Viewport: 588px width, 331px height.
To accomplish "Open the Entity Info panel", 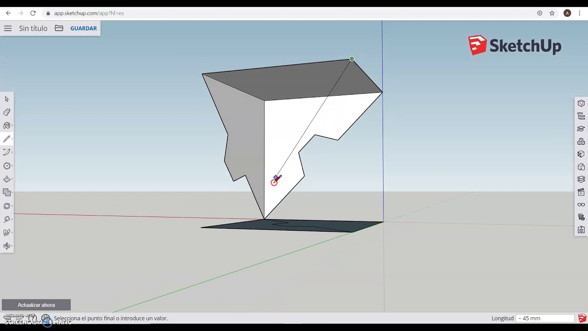I will [581, 103].
